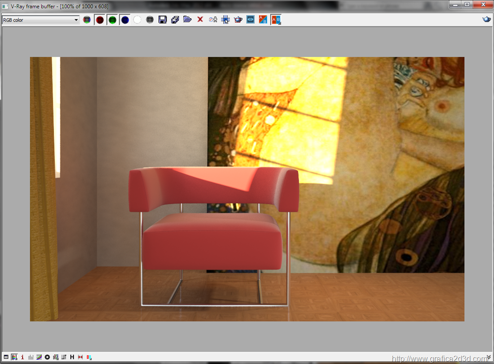Clear the image with red X
The image size is (494, 364).
[x=200, y=19]
